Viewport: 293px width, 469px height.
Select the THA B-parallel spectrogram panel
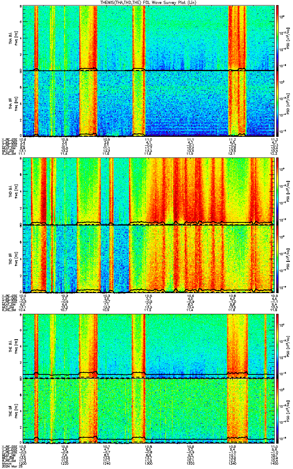point(148,103)
